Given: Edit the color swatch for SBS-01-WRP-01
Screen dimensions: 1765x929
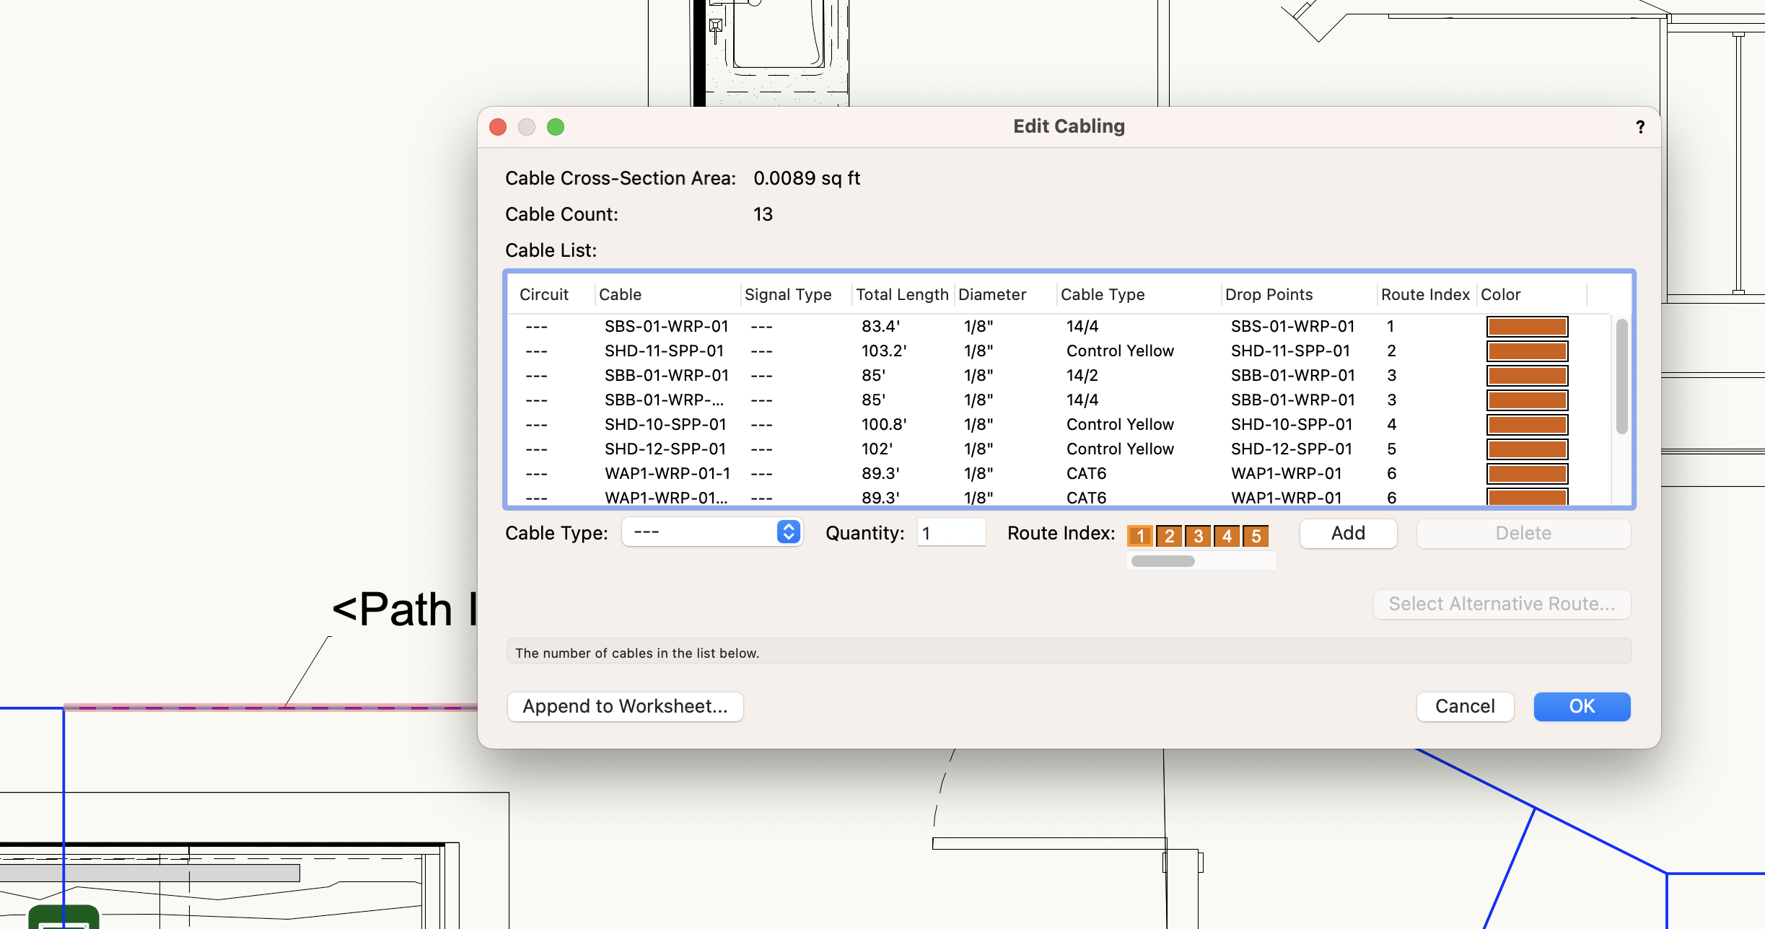Looking at the screenshot, I should click(1525, 326).
